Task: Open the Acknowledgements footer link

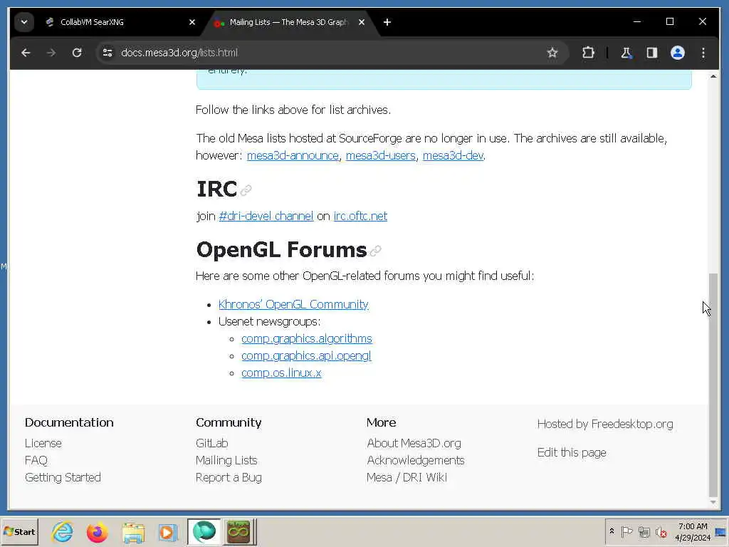Action: click(x=416, y=461)
